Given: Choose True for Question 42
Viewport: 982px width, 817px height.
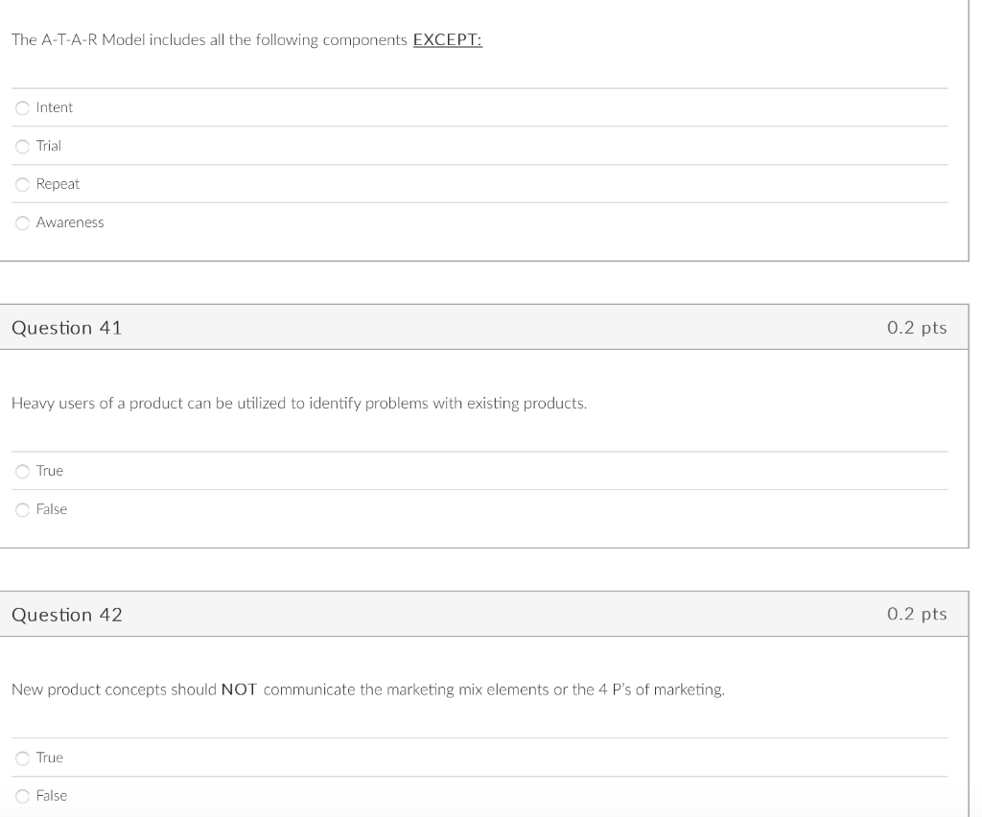Looking at the screenshot, I should click(x=21, y=758).
